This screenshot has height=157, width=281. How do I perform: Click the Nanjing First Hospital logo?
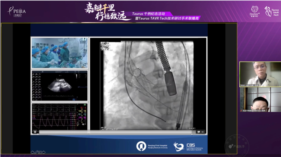tap(152, 146)
